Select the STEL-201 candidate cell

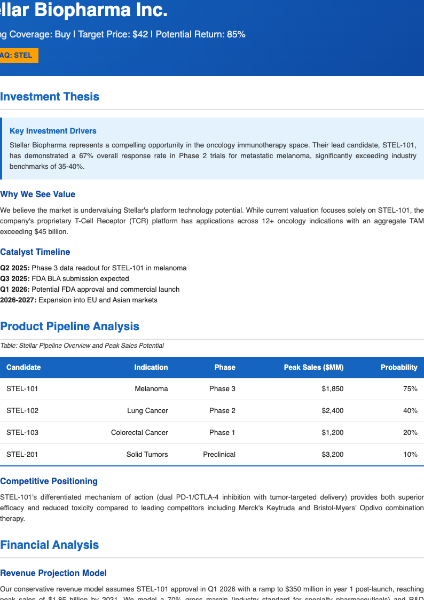click(x=22, y=454)
